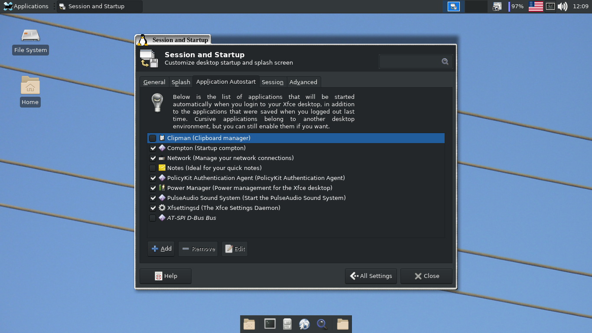This screenshot has height=333, width=592.
Task: Select the Application Autostart tab
Action: coord(226,82)
